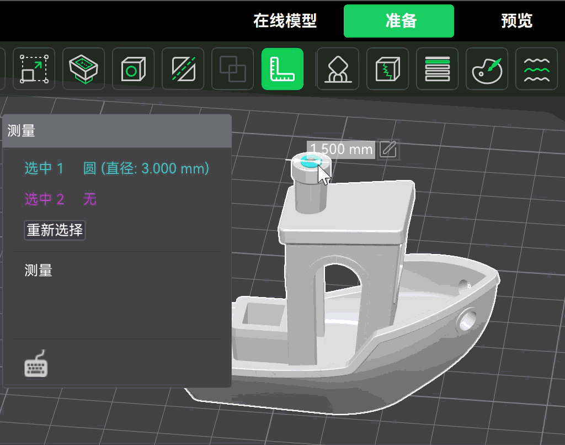Viewport: 565px width, 445px height.
Task: Switch to the 预览 tab
Action: (516, 21)
